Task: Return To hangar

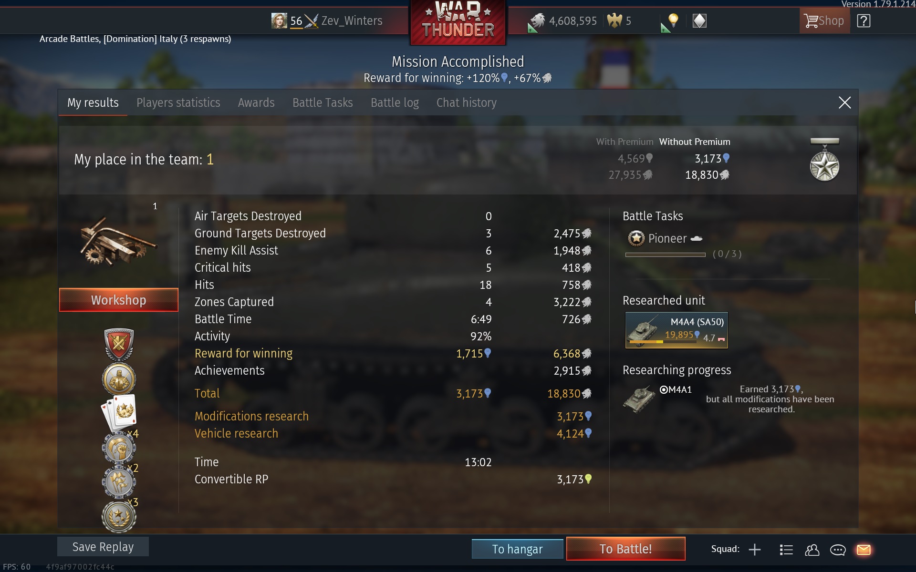Action: point(517,549)
